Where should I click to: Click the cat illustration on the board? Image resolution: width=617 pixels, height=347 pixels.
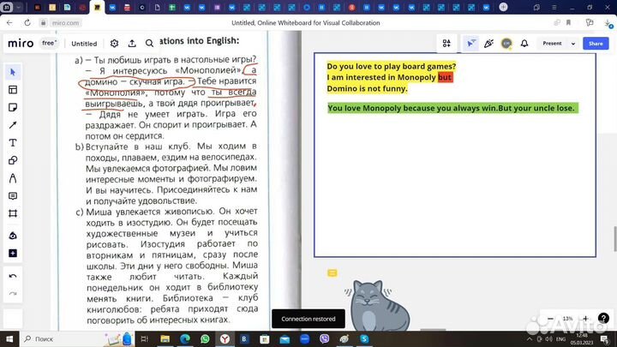[x=377, y=305]
